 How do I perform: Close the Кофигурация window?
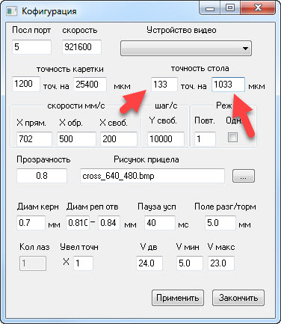(x=258, y=8)
